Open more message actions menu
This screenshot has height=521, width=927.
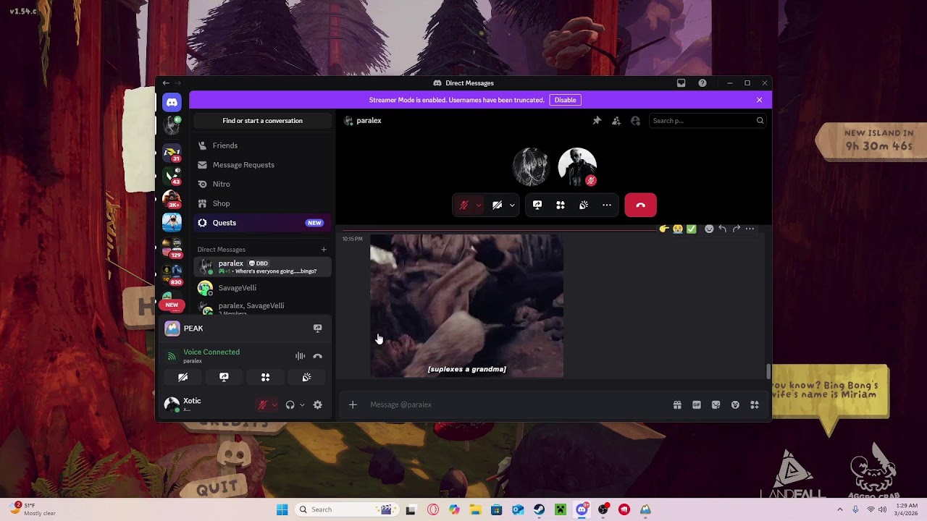[750, 229]
